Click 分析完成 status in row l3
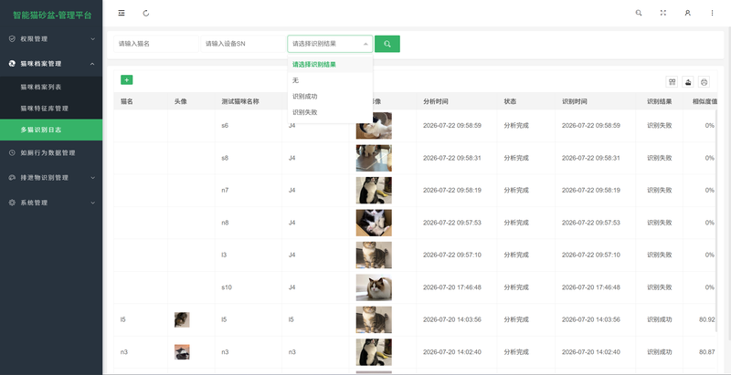 [x=516, y=255]
